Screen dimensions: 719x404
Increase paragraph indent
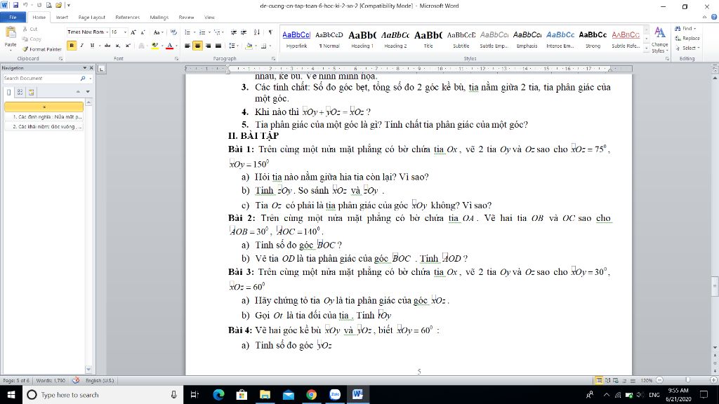(x=244, y=32)
